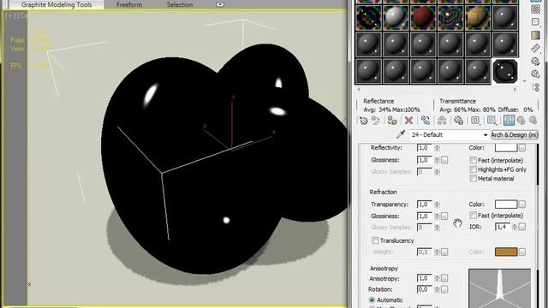Click map button beside Reflection Color
Image resolution: width=548 pixels, height=308 pixels.
pyautogui.click(x=522, y=148)
